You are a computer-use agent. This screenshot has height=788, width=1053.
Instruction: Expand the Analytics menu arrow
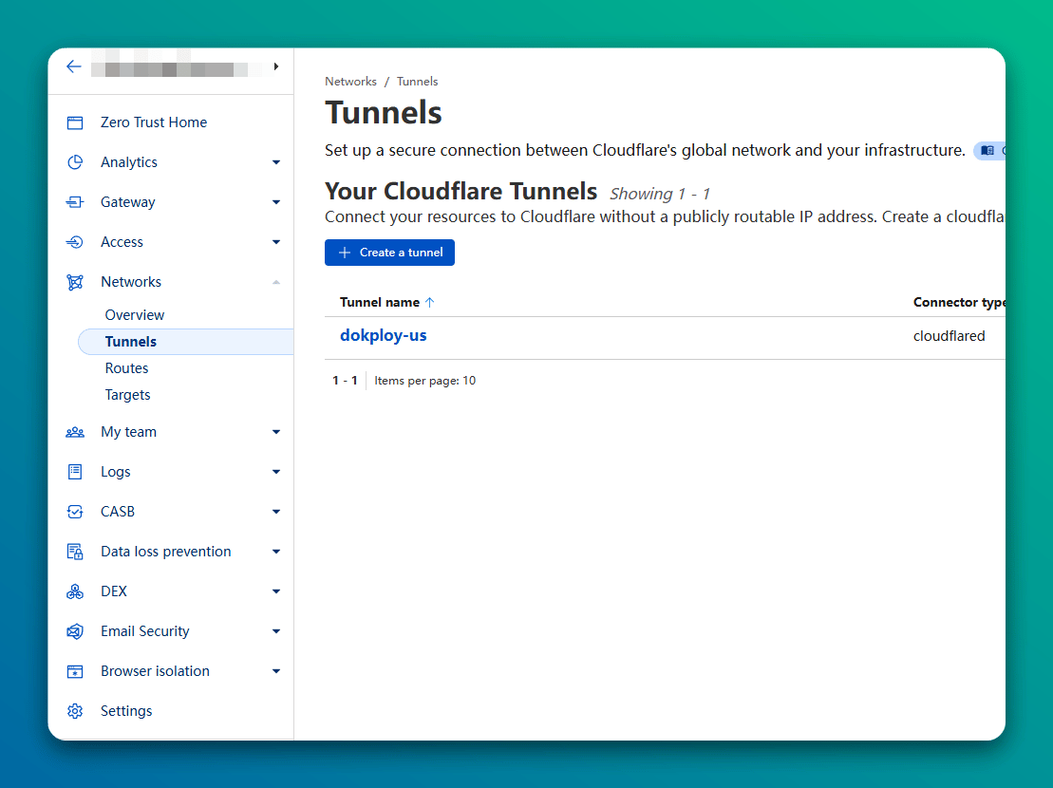276,162
